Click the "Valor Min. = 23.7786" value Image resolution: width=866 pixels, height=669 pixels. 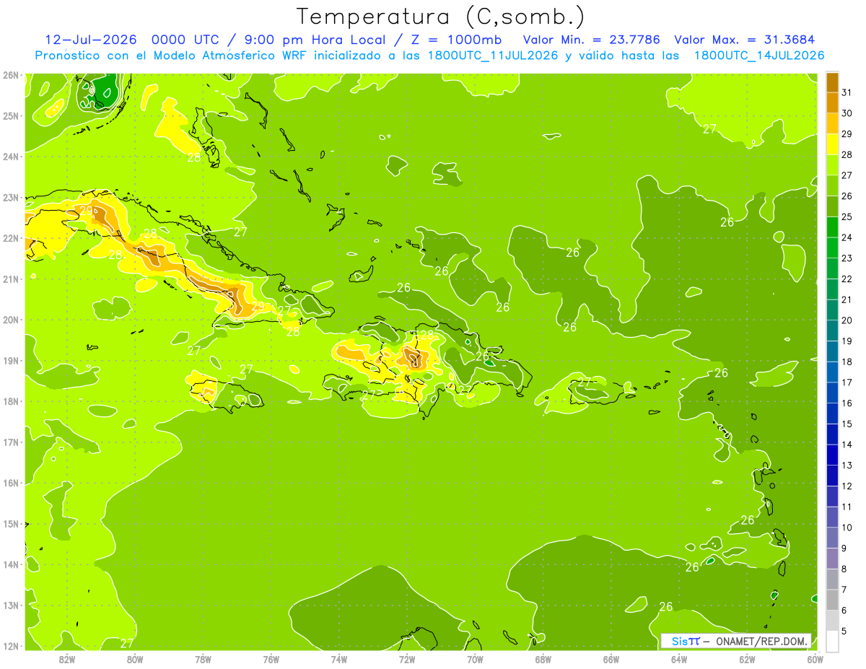[x=592, y=40]
